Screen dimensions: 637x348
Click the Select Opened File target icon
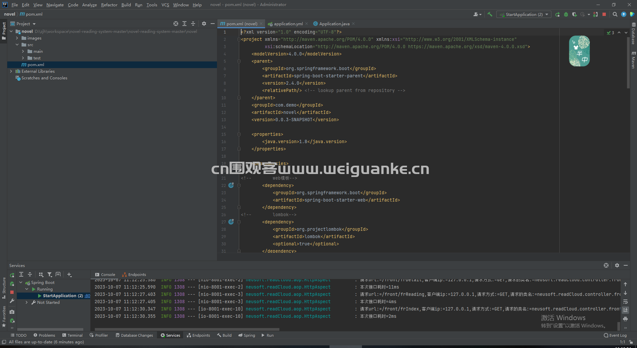[176, 24]
